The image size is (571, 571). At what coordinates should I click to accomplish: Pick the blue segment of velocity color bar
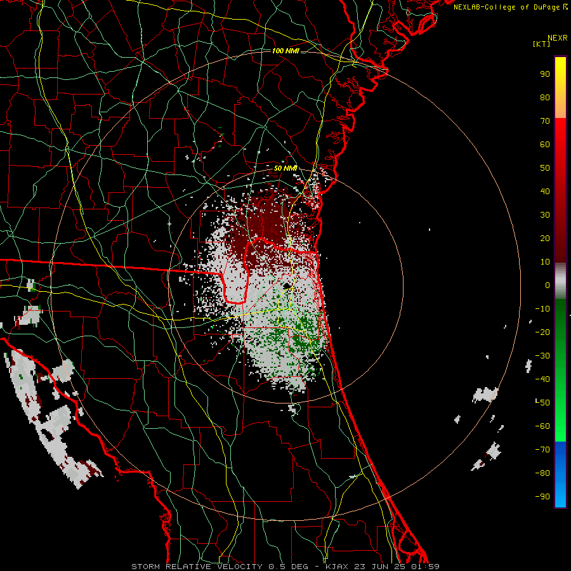pos(560,474)
